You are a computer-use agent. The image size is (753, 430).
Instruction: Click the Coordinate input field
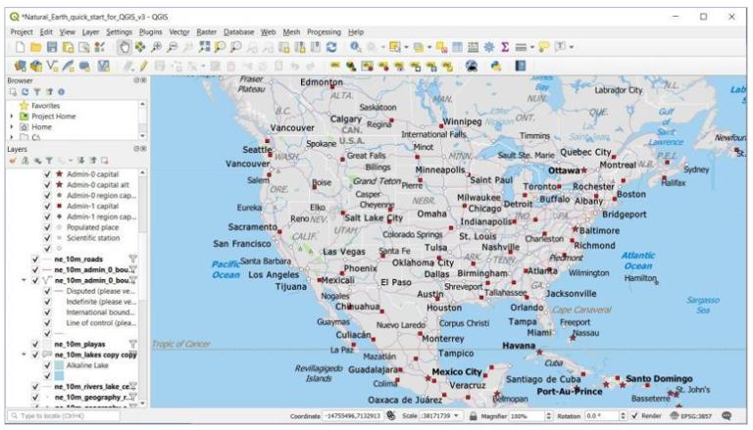click(x=353, y=416)
